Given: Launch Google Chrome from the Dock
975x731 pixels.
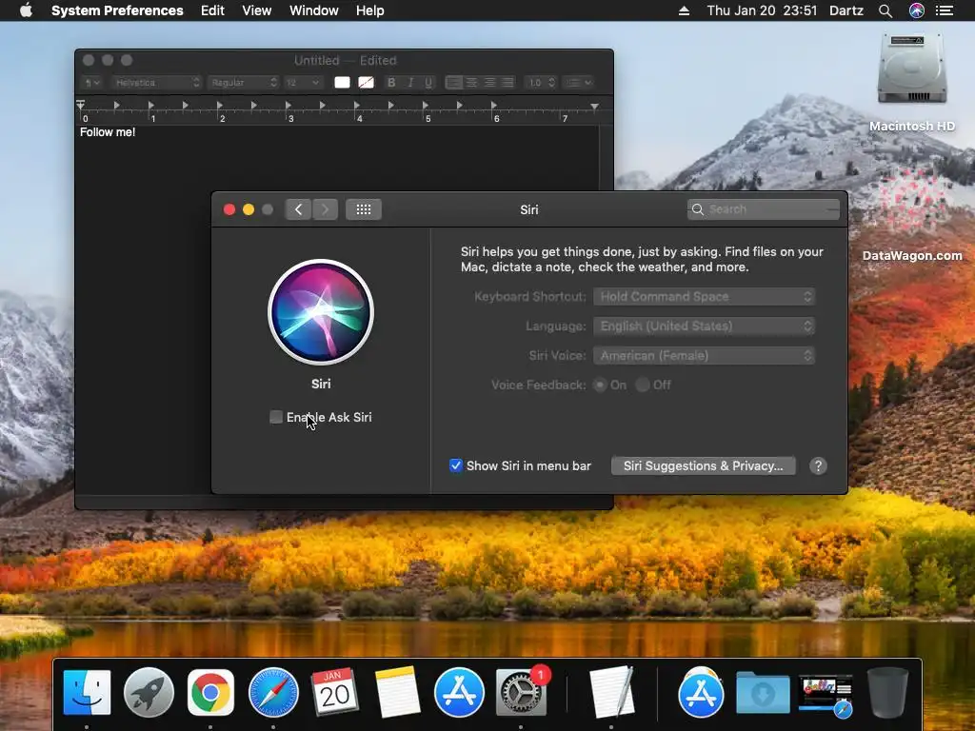Looking at the screenshot, I should coord(210,692).
